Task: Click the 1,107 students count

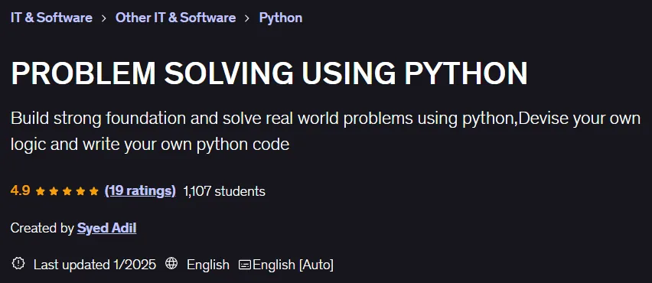Action: (224, 191)
